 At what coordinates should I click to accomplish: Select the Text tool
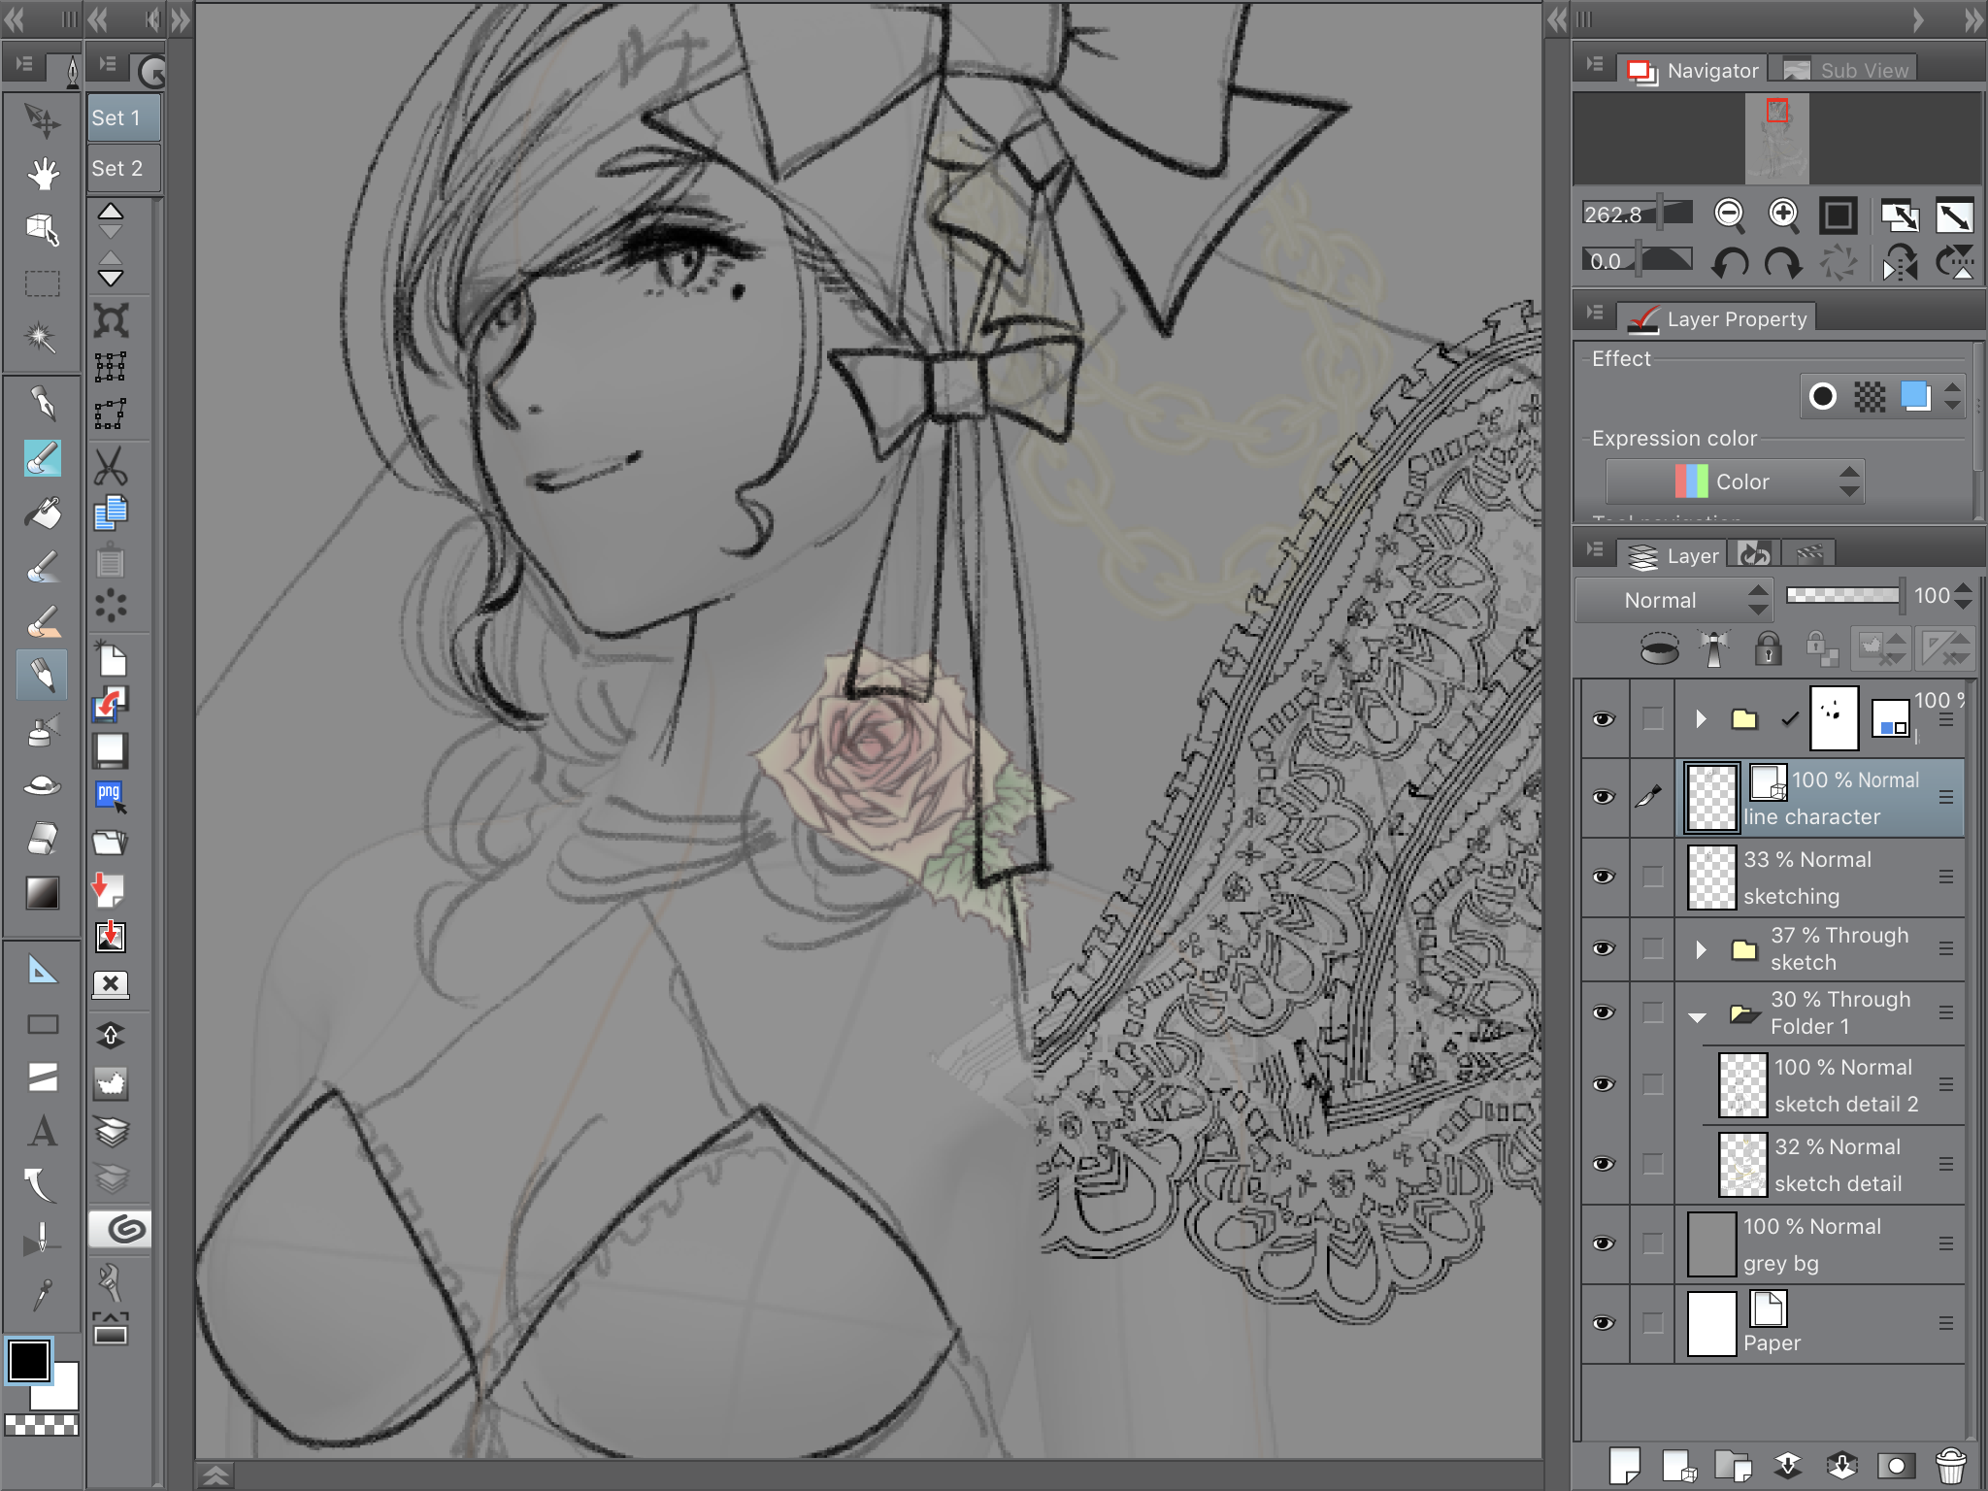point(42,1132)
